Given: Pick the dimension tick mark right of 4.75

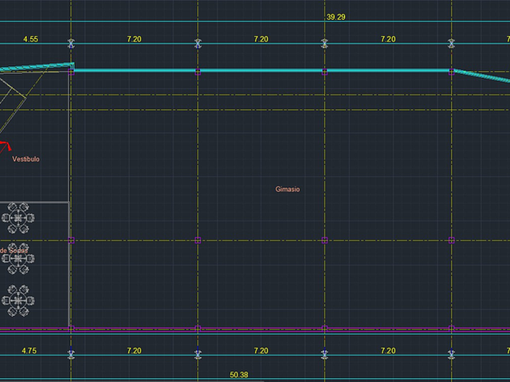Looking at the screenshot, I should (x=71, y=353).
